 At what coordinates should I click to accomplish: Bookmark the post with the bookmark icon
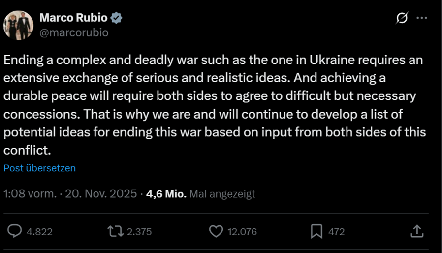coord(316,231)
